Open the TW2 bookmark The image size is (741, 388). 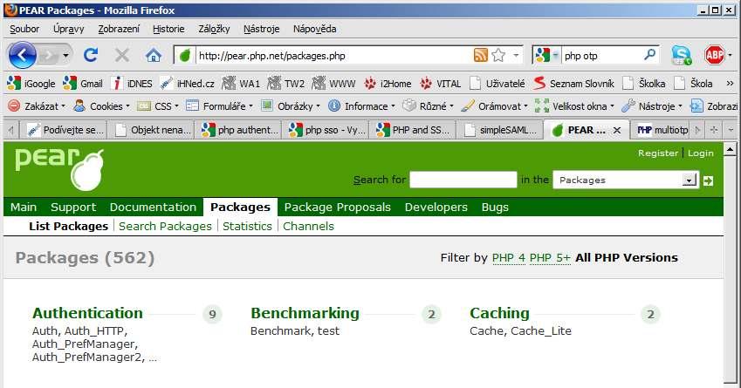pyautogui.click(x=286, y=84)
